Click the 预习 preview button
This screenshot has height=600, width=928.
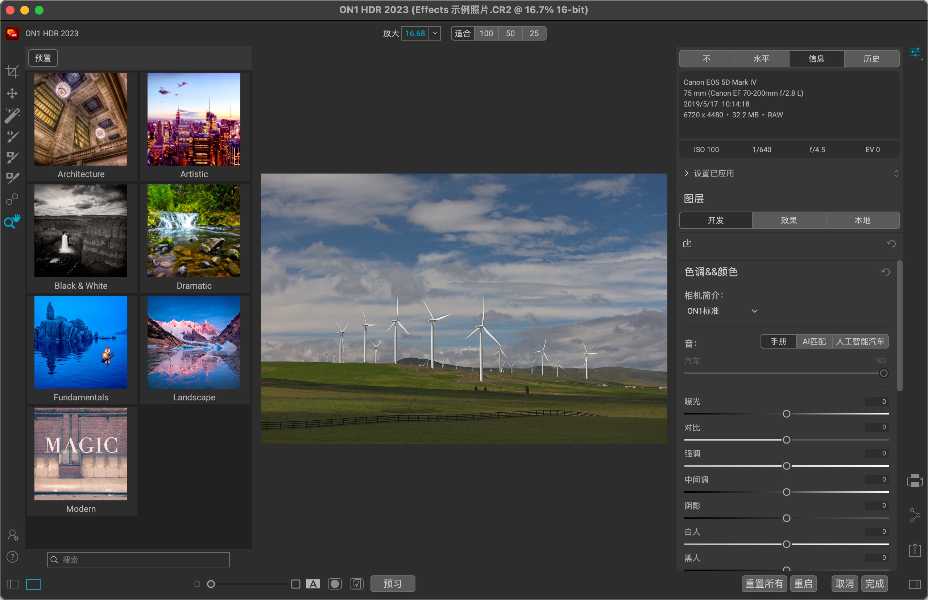(393, 584)
